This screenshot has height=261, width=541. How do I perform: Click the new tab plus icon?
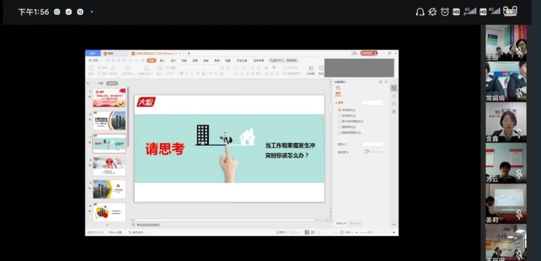(188, 53)
